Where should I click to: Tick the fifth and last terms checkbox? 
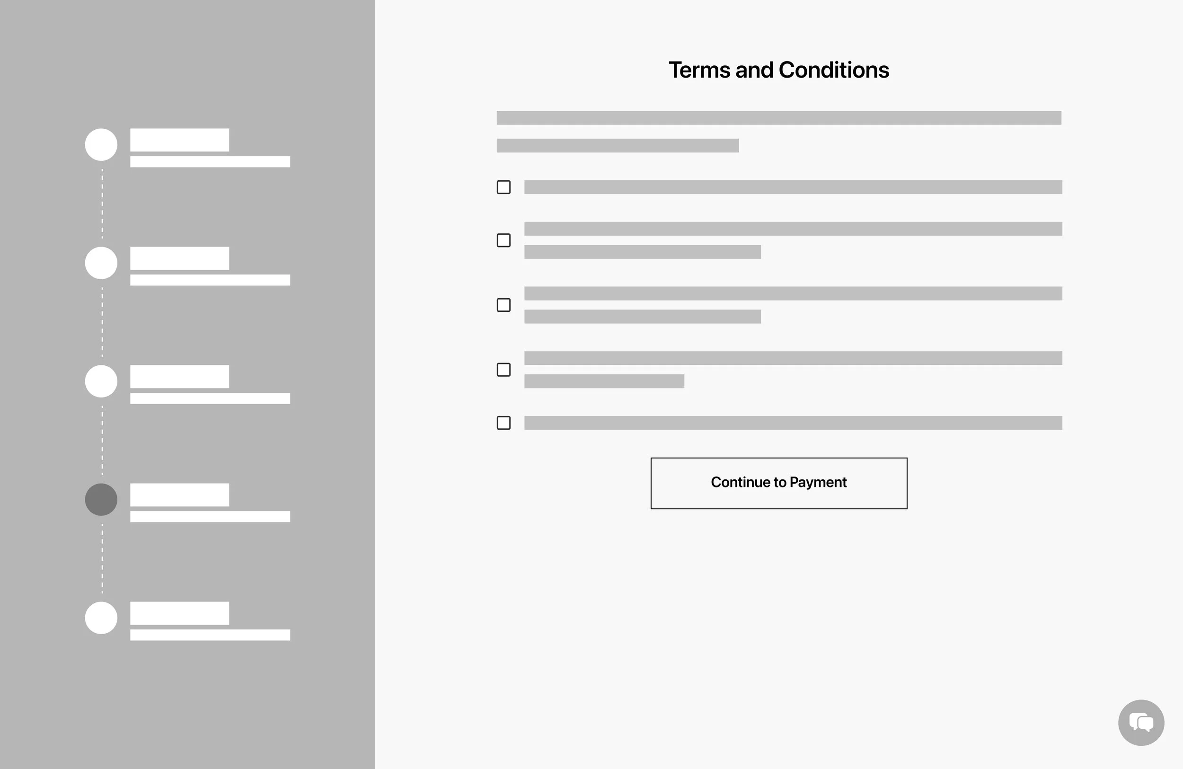tap(503, 423)
